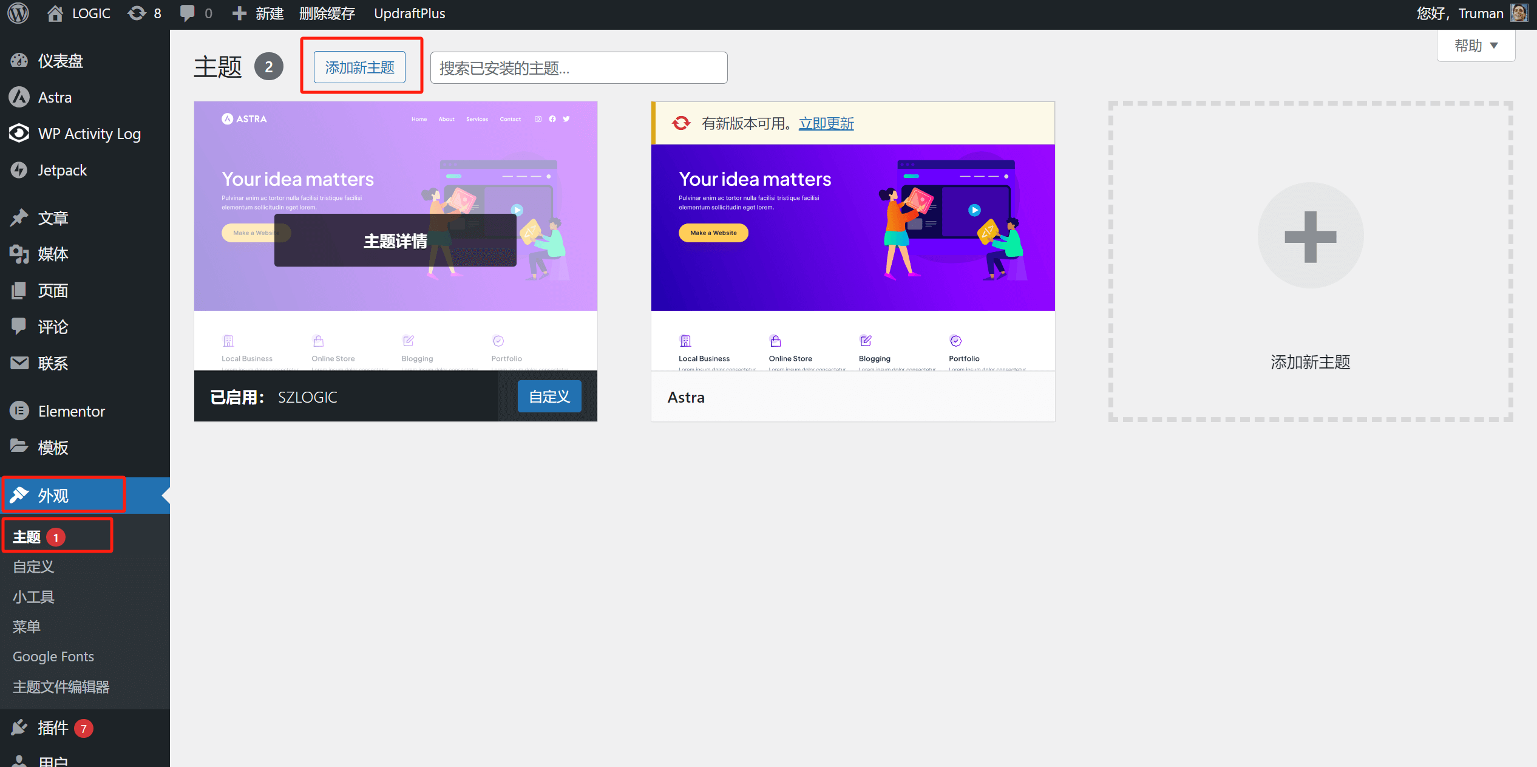This screenshot has width=1537, height=767.
Task: Click the blue 自定义 button on SZLOGIC
Action: 549,397
